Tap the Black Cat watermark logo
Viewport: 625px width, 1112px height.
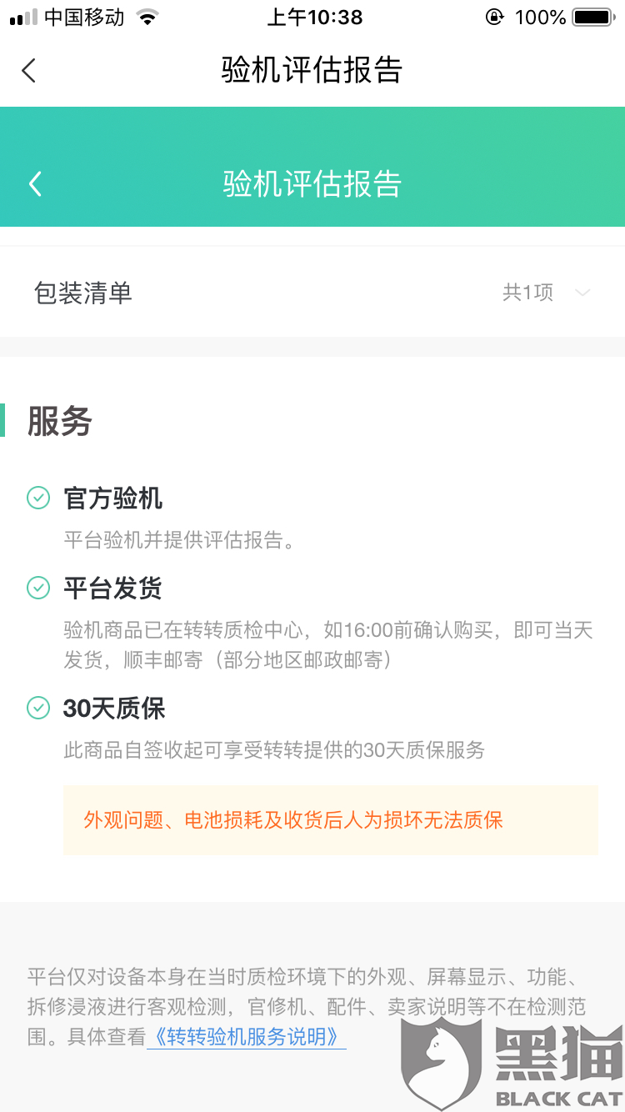click(508, 1063)
